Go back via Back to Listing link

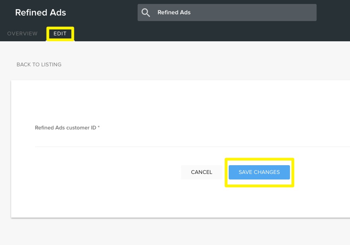coord(39,65)
